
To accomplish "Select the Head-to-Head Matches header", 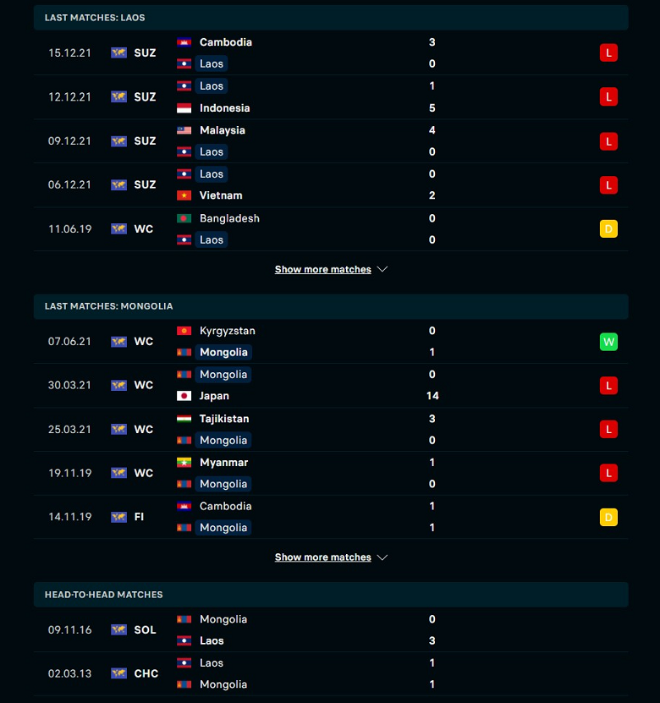I will click(331, 595).
